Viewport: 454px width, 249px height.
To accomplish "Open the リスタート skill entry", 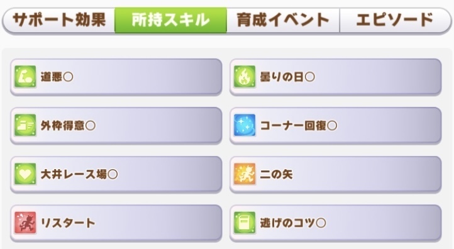I will [x=116, y=223].
